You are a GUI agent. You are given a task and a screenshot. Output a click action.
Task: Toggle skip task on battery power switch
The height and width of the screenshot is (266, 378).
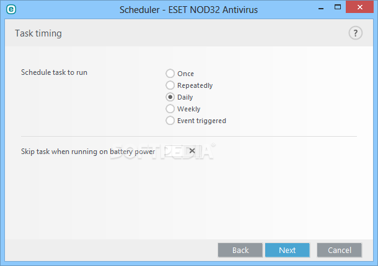(x=183, y=151)
